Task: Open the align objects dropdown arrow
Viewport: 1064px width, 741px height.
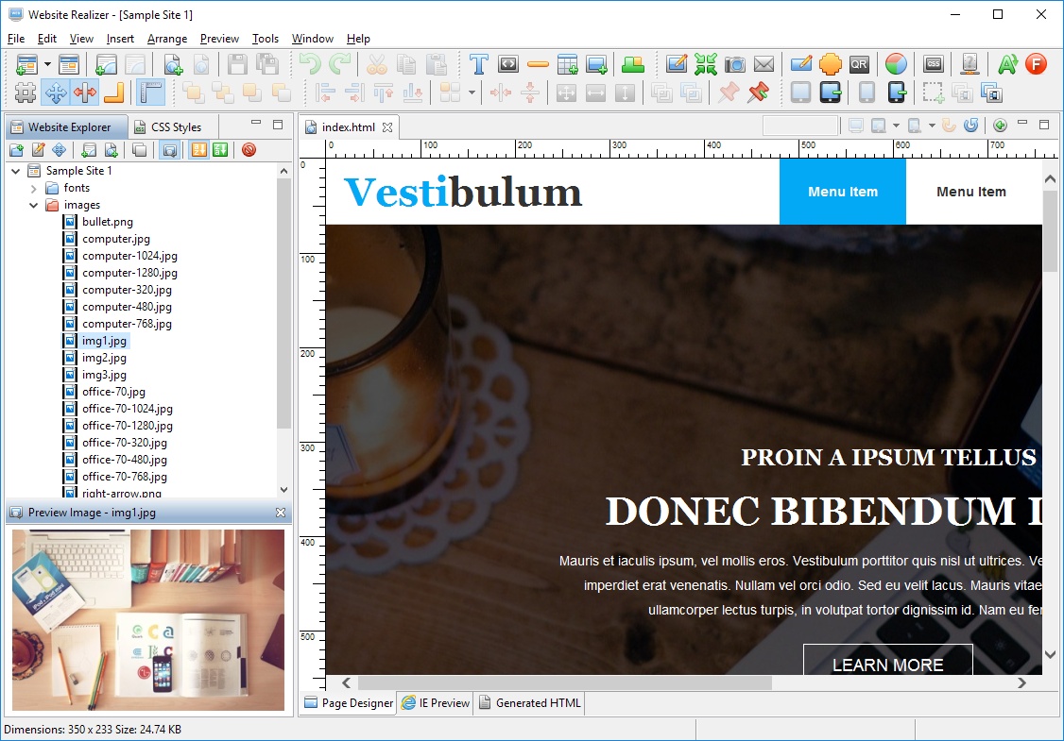Action: 472,93
